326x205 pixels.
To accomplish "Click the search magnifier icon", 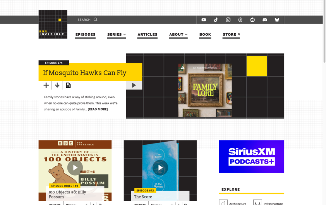I will coord(95,19).
